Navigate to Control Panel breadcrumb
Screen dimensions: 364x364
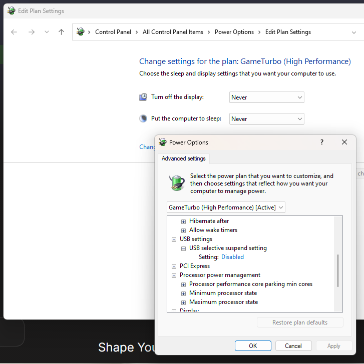point(113,32)
